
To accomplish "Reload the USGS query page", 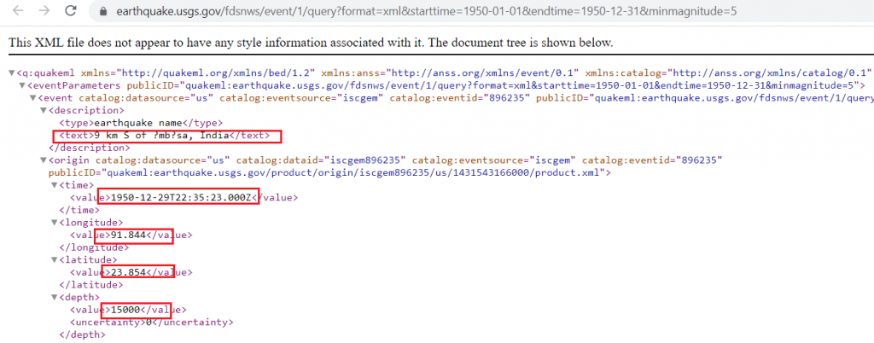I will (71, 11).
